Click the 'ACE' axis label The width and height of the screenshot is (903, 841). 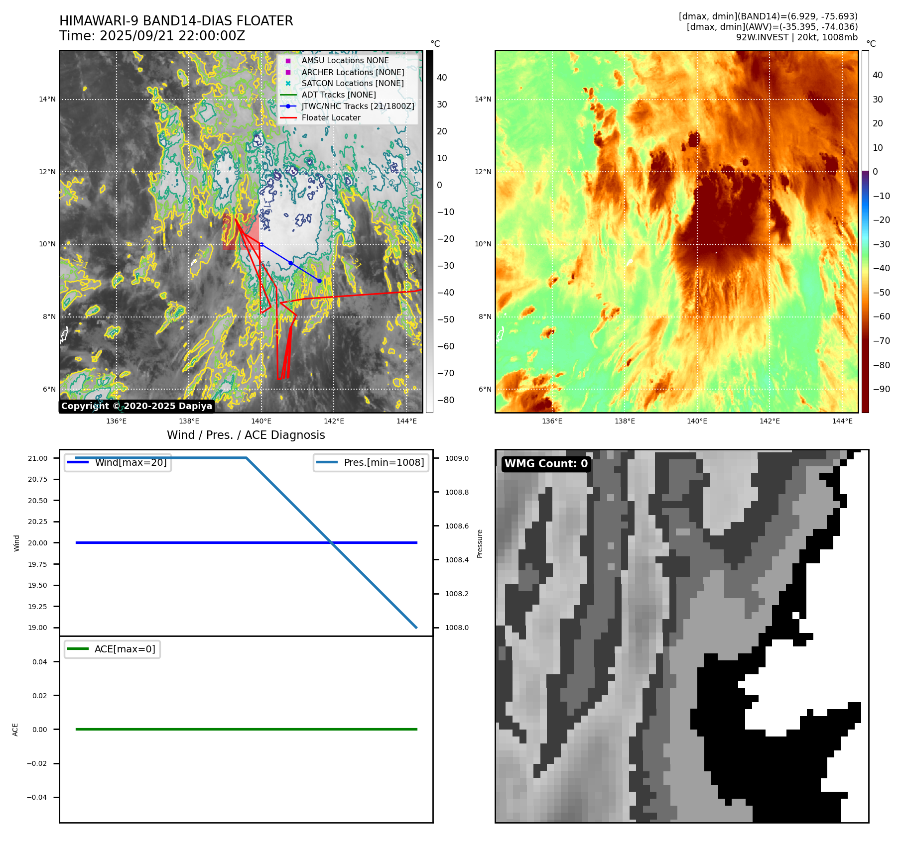(x=15, y=730)
